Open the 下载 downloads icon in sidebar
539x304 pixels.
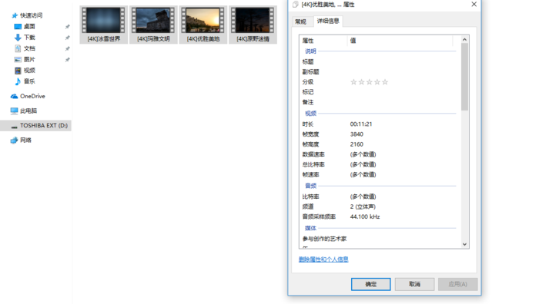tap(18, 38)
